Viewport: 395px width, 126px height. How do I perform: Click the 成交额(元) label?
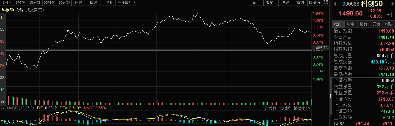point(35,10)
